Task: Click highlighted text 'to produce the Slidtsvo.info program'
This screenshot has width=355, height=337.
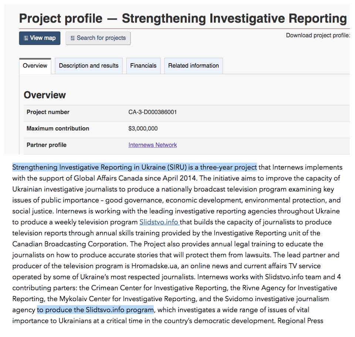Action: (x=95, y=310)
